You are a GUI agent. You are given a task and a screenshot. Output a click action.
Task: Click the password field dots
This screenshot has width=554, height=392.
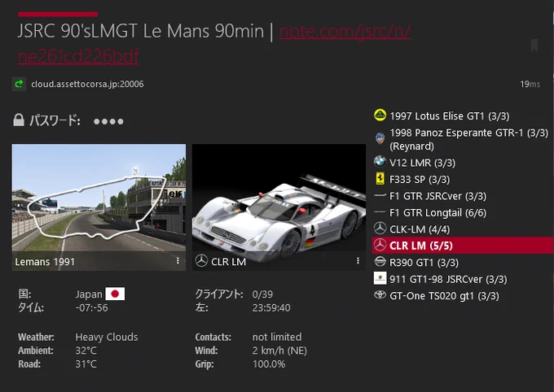pyautogui.click(x=108, y=121)
